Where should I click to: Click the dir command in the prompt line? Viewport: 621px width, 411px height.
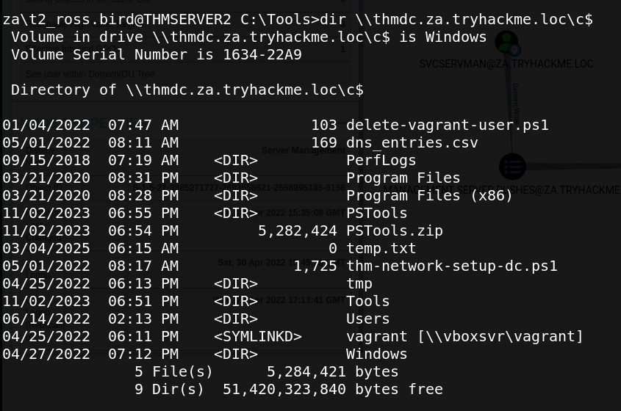(x=333, y=19)
